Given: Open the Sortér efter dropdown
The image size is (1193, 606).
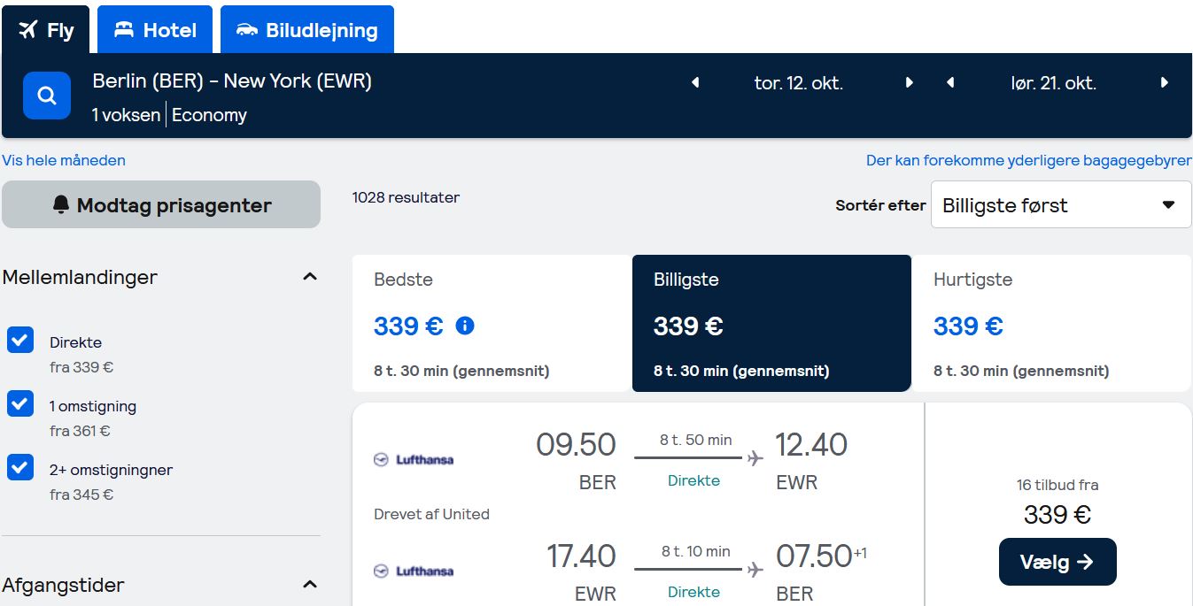Looking at the screenshot, I should (1061, 205).
